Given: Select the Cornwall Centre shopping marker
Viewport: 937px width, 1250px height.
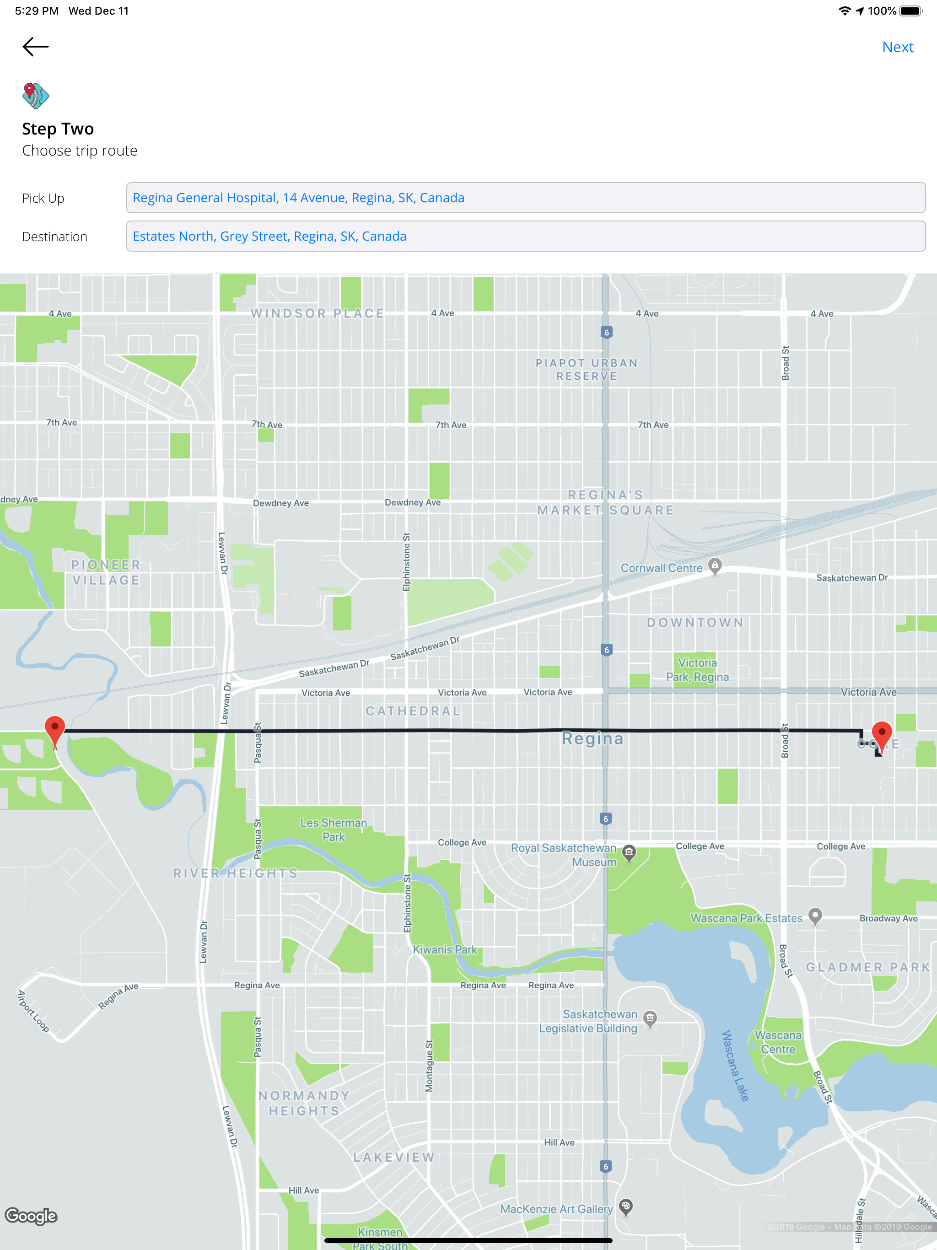Looking at the screenshot, I should [715, 566].
